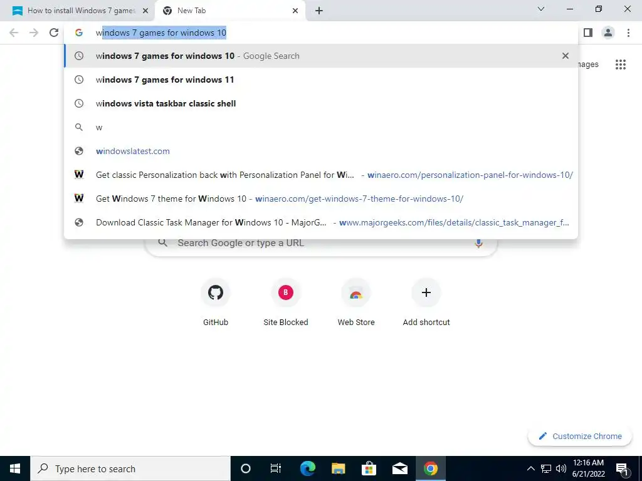Open the notification center icon
Viewport: 642px width, 481px height.
[622, 469]
